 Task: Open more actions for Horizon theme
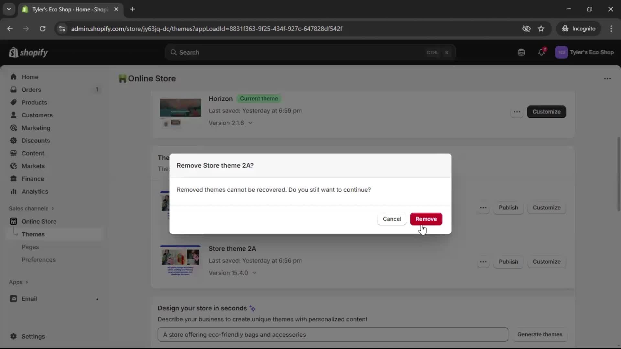tap(517, 112)
